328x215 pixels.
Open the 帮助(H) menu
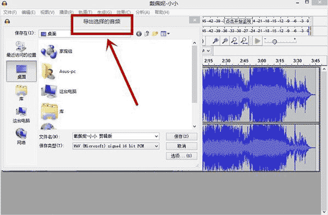pos(162,13)
